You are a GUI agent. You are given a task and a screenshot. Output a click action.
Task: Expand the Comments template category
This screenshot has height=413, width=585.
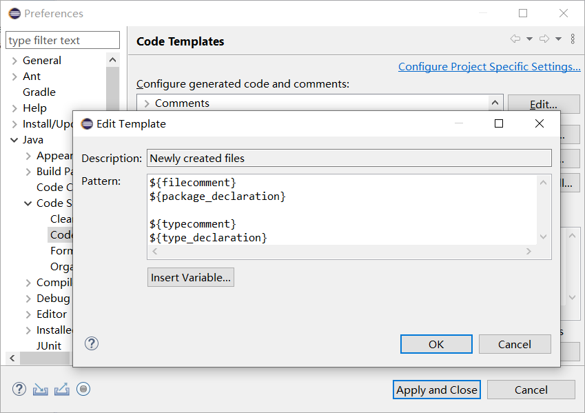point(147,103)
